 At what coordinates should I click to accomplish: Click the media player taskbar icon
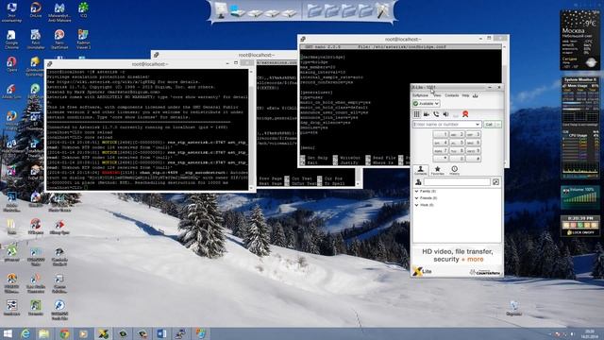click(x=83, y=333)
